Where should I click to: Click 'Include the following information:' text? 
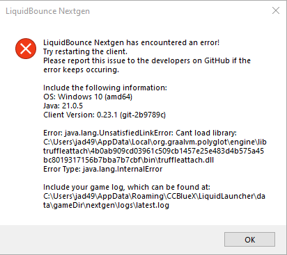click(x=105, y=88)
